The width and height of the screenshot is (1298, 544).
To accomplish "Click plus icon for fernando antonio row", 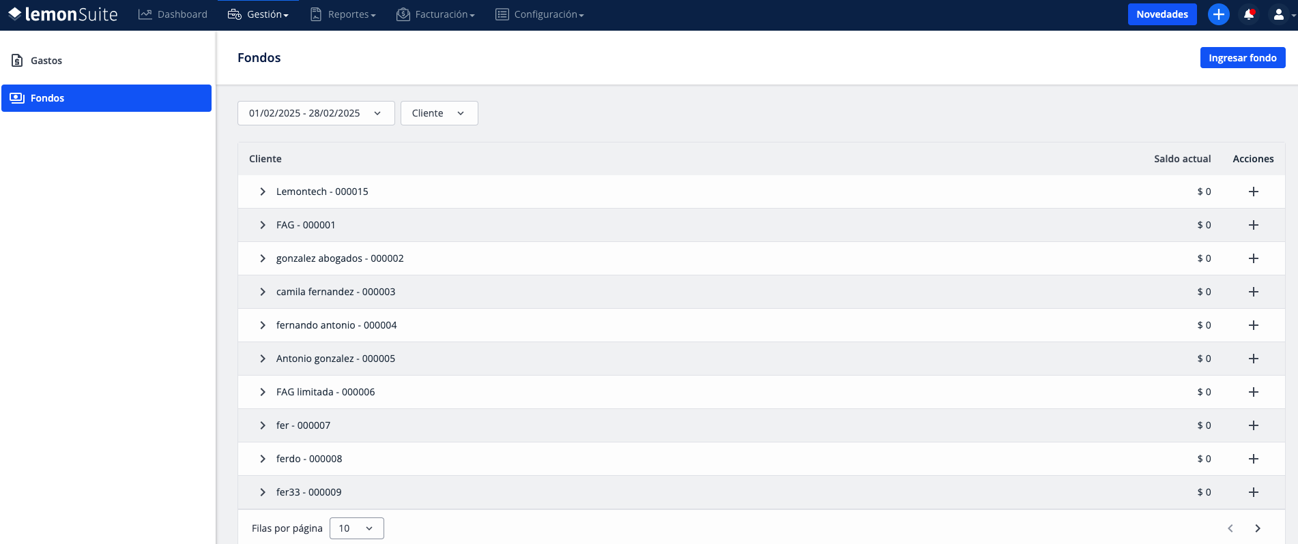I will [x=1254, y=325].
